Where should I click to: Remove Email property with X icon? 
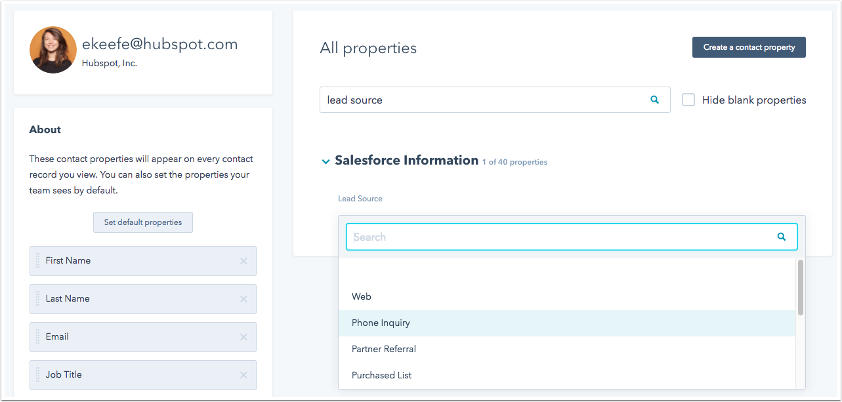[243, 337]
